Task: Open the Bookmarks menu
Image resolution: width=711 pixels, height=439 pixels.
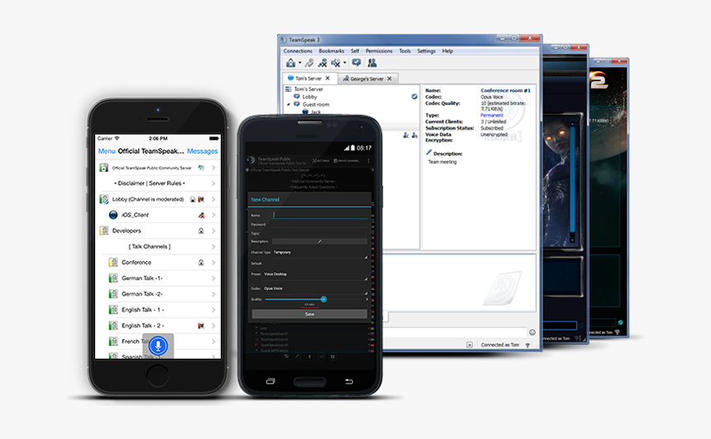Action: 332,51
